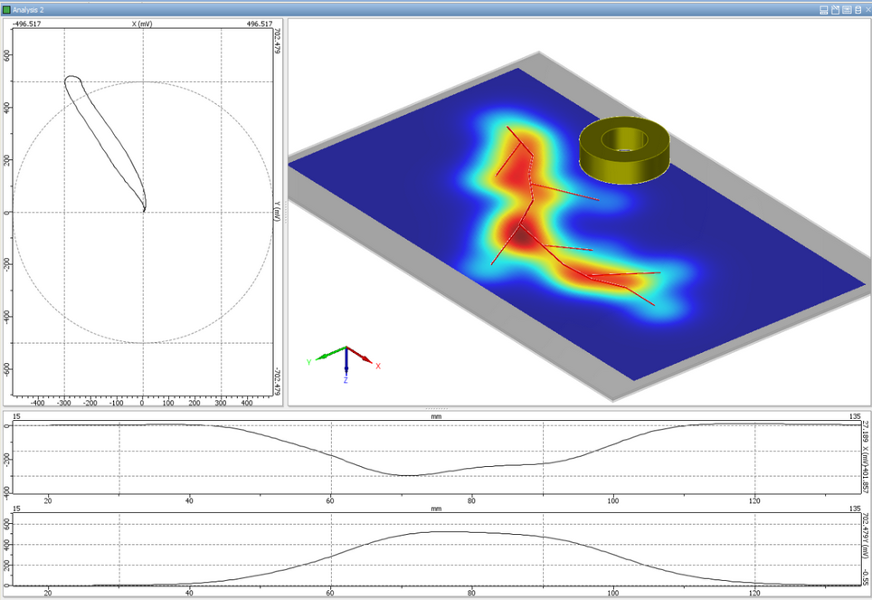Click the Analysis 2 title label
This screenshot has width=872, height=600.
28,10
